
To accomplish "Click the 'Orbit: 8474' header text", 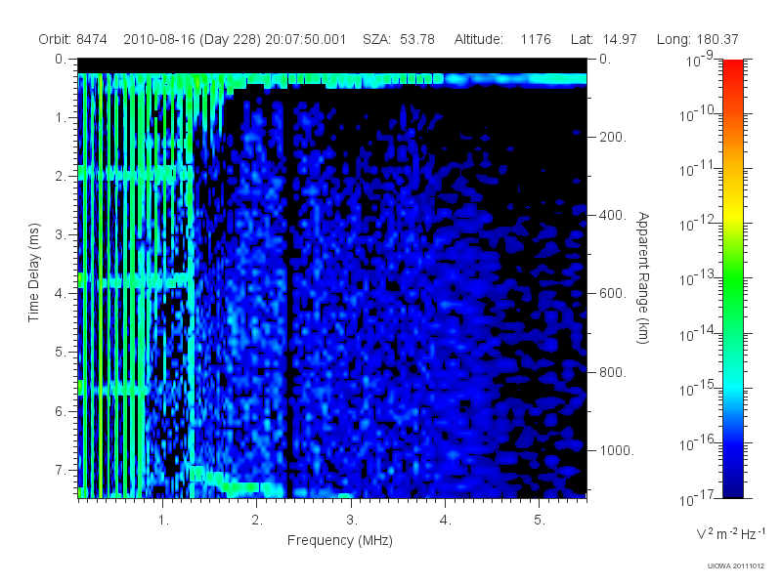I will coord(72,39).
